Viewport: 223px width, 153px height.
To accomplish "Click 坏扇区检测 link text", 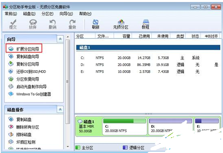I will [x=26, y=142].
